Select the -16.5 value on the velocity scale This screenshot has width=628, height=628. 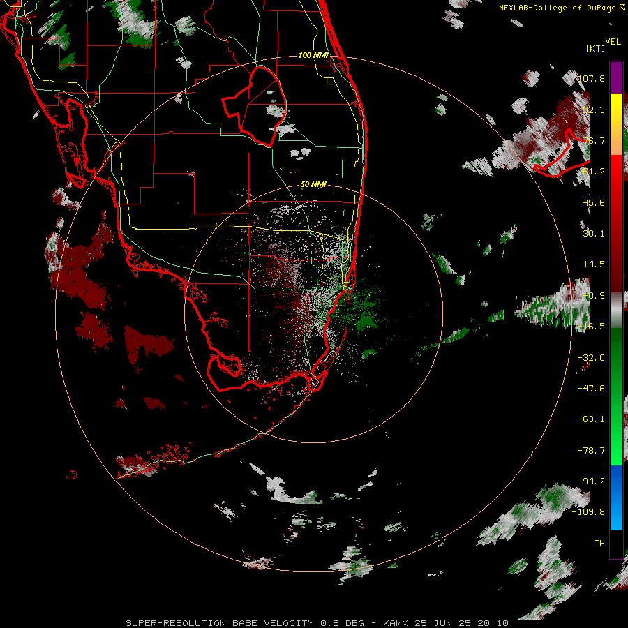(x=591, y=327)
